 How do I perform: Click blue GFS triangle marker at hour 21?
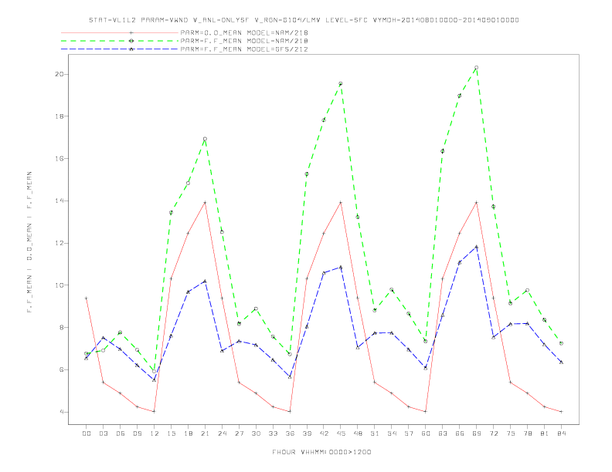[x=205, y=281]
